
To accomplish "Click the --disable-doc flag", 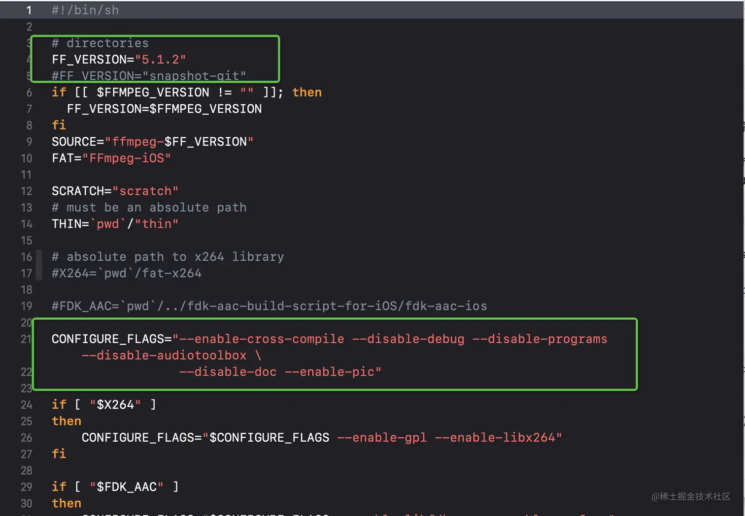I will (228, 372).
